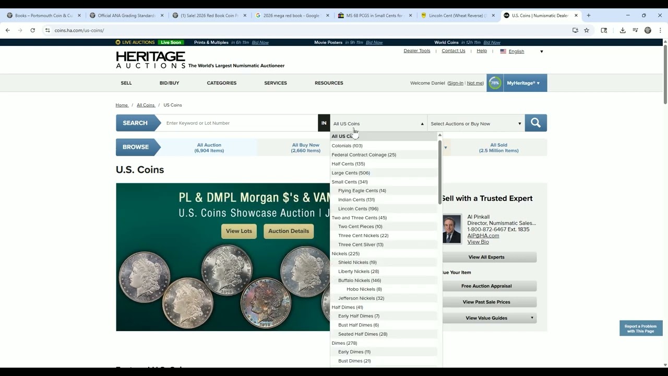The height and width of the screenshot is (376, 668).
Task: Open the browser downloads icon
Action: [x=623, y=30]
